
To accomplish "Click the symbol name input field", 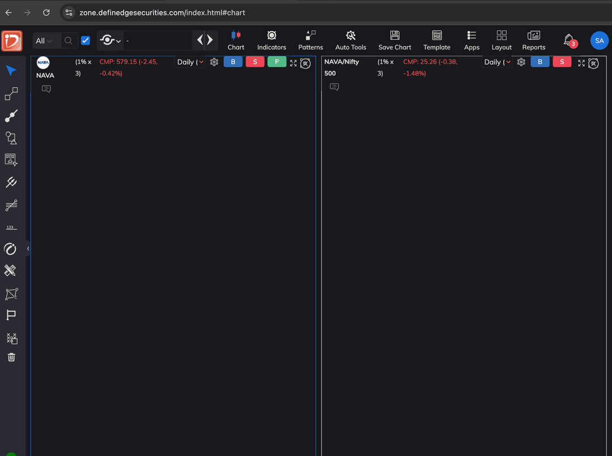I will tap(158, 41).
